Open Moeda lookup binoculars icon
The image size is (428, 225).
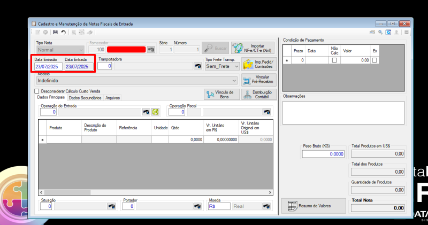click(x=266, y=206)
